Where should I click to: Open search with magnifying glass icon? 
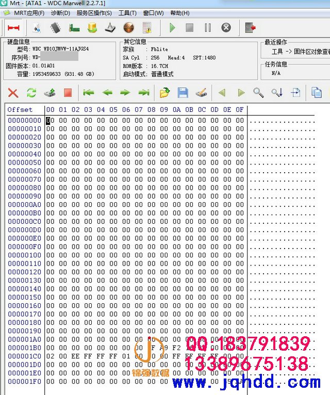(258, 93)
